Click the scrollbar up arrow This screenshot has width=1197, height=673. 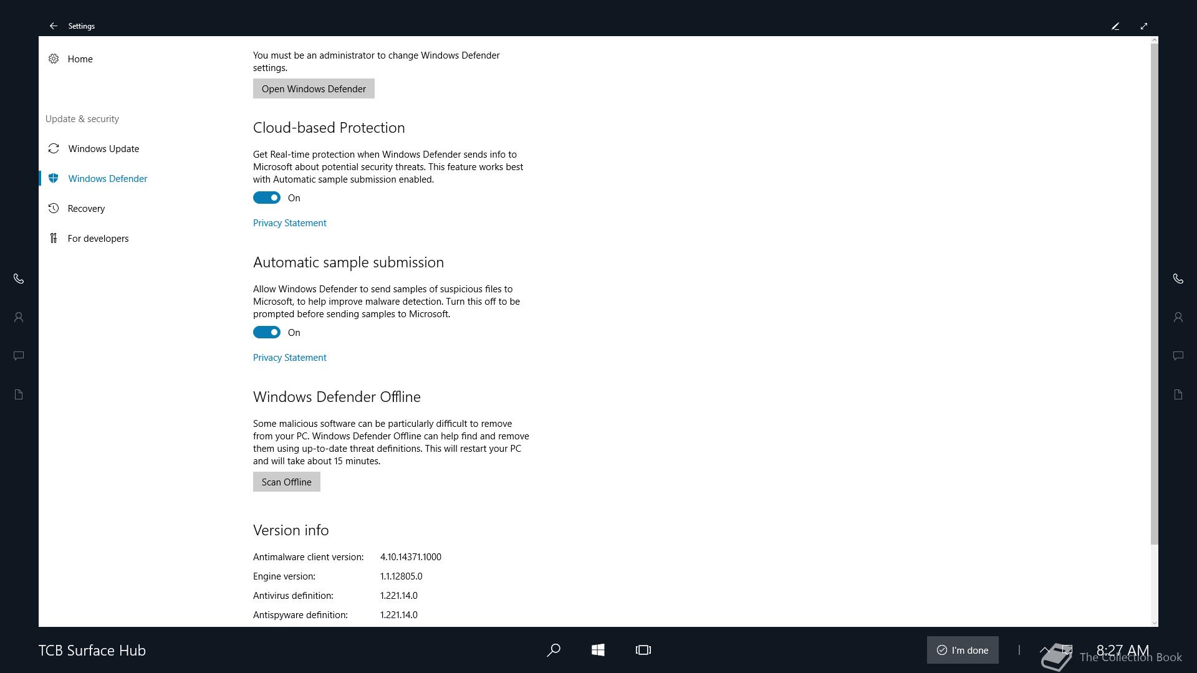tap(1154, 40)
